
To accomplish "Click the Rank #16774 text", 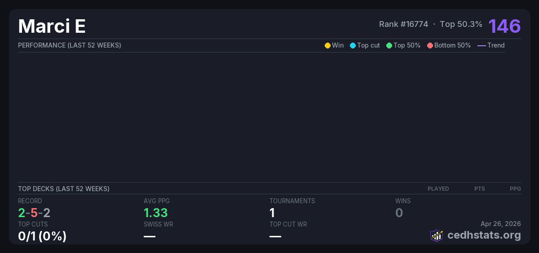I will click(403, 24).
